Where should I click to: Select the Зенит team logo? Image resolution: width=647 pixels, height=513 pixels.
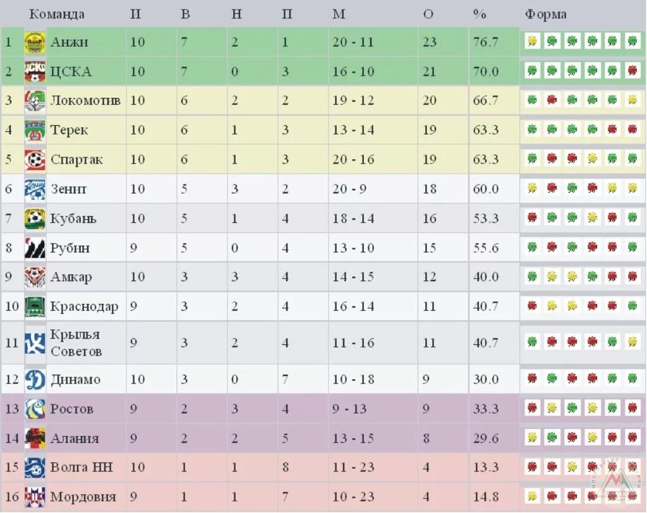(x=35, y=190)
